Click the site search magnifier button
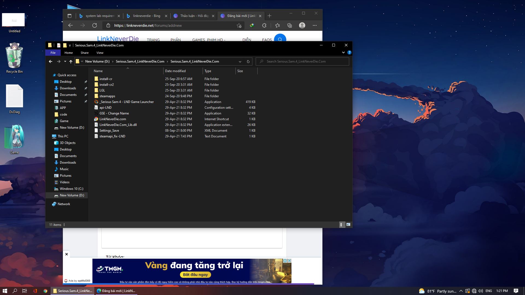The width and height of the screenshot is (525, 295). pyautogui.click(x=280, y=39)
